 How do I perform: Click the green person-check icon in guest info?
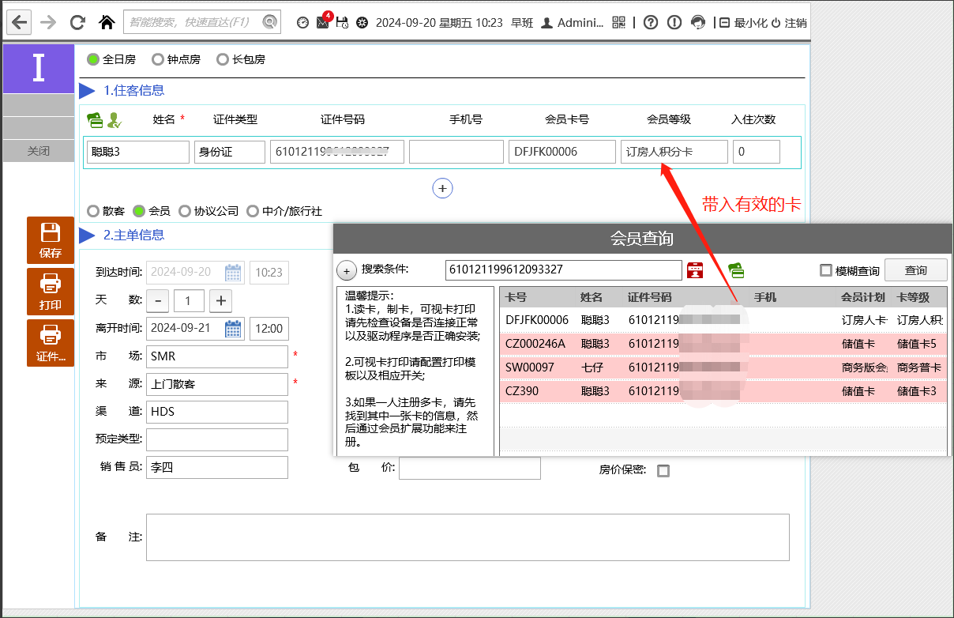coord(115,120)
